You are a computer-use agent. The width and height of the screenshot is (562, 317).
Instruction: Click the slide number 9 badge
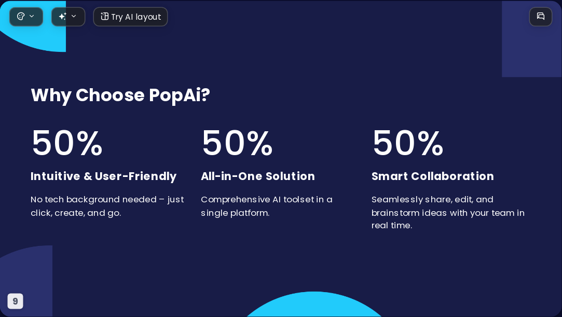[16, 301]
